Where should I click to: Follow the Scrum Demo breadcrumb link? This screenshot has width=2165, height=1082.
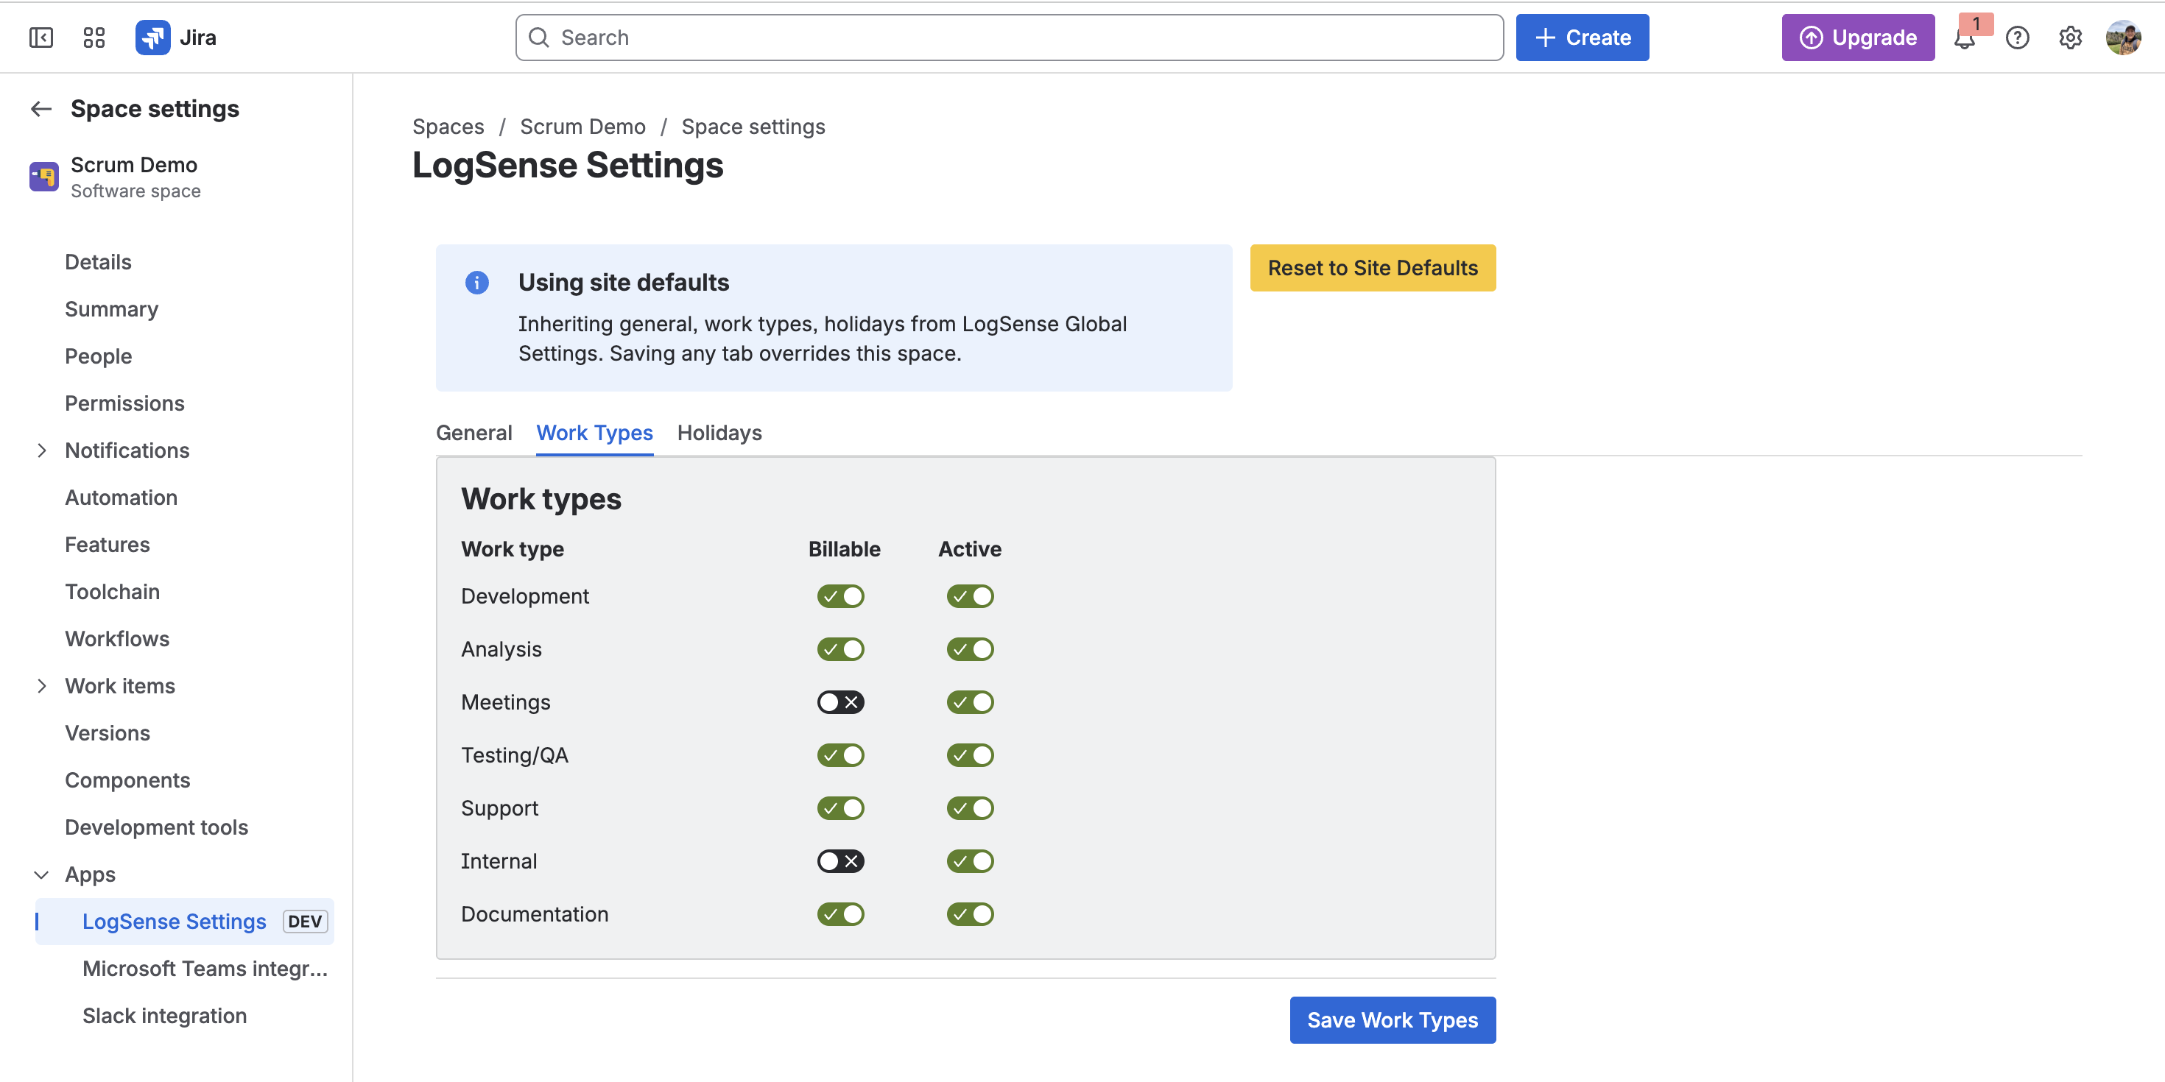coord(582,126)
